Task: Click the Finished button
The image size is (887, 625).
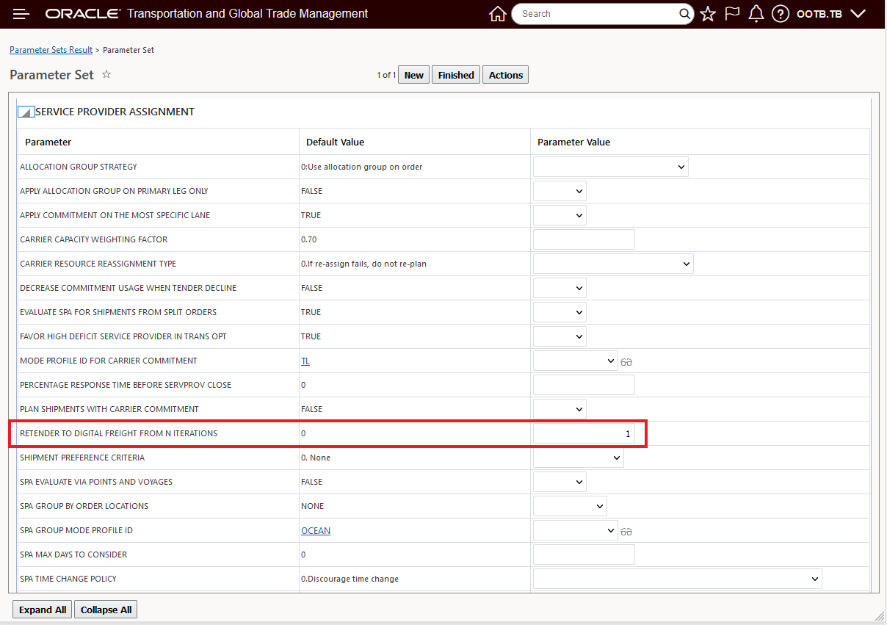Action: pyautogui.click(x=456, y=75)
